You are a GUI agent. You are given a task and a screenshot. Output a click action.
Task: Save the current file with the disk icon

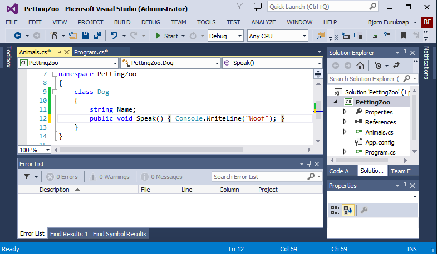click(x=85, y=36)
